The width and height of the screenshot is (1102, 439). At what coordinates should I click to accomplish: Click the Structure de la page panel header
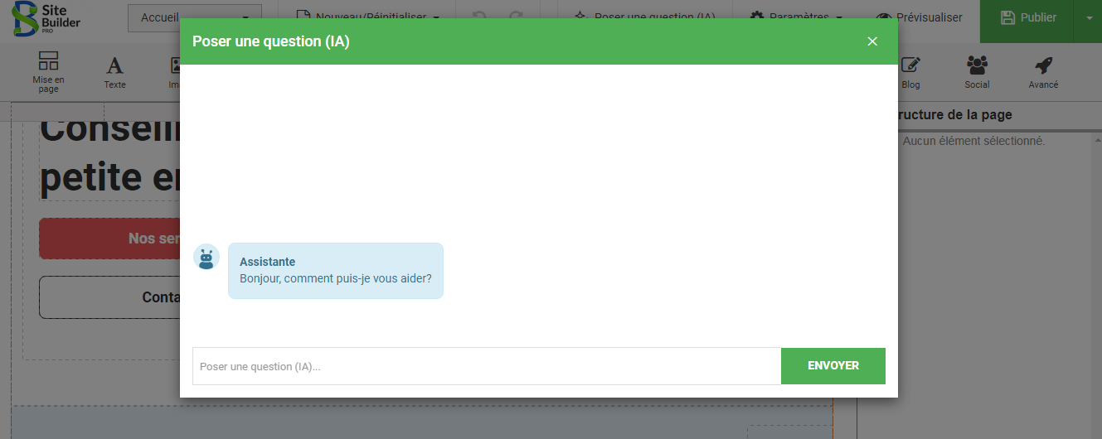(x=954, y=115)
